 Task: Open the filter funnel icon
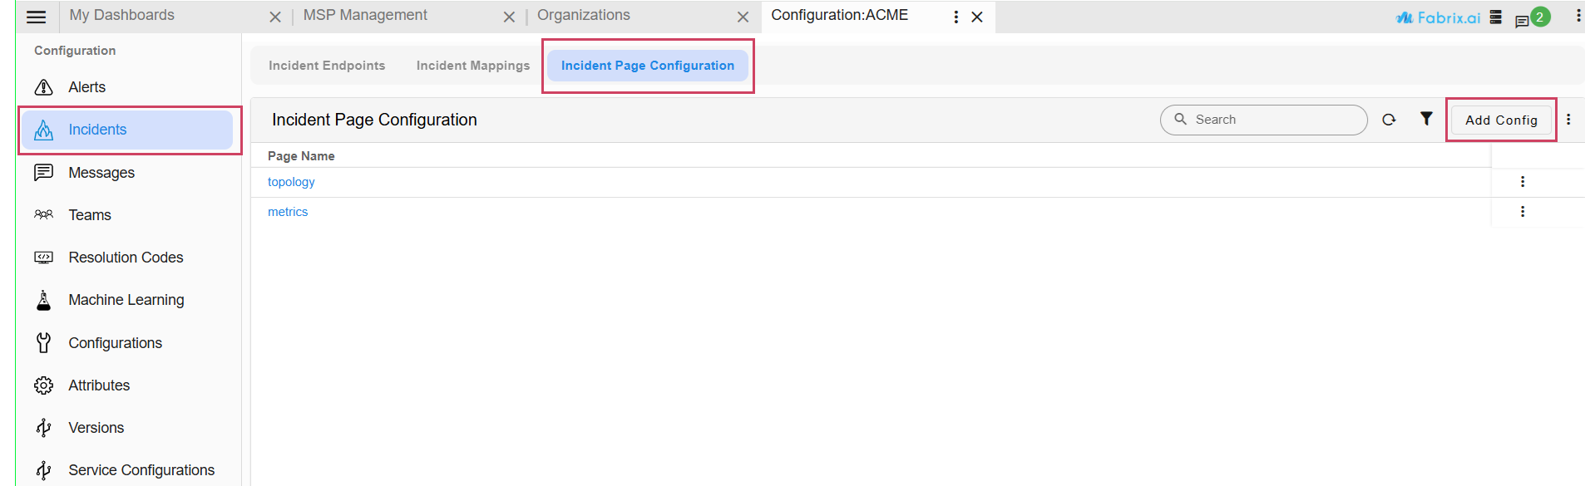pos(1426,119)
